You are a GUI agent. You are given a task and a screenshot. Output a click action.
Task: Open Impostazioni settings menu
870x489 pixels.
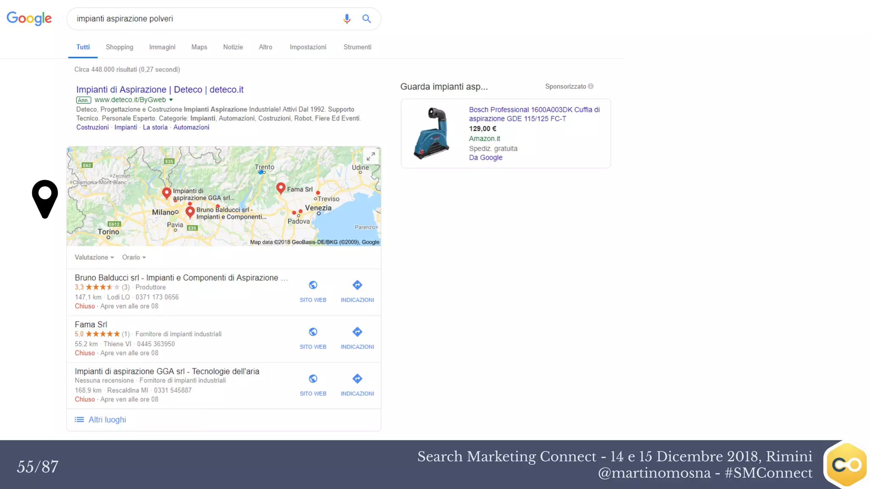tap(308, 47)
